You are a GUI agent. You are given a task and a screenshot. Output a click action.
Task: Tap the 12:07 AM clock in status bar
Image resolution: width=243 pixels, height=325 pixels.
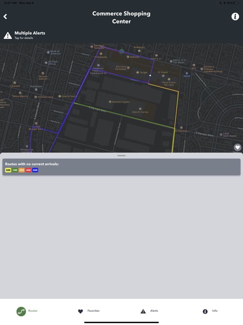click(10, 3)
